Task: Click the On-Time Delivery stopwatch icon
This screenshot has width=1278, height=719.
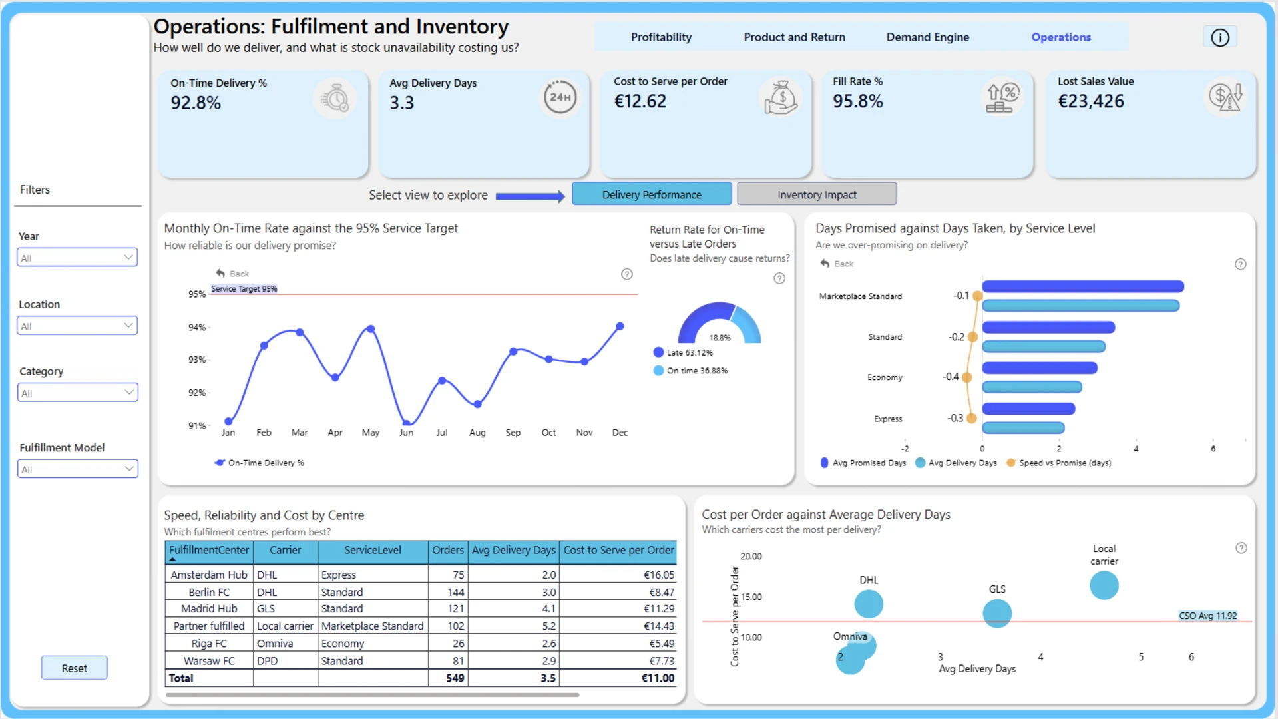Action: 335,99
